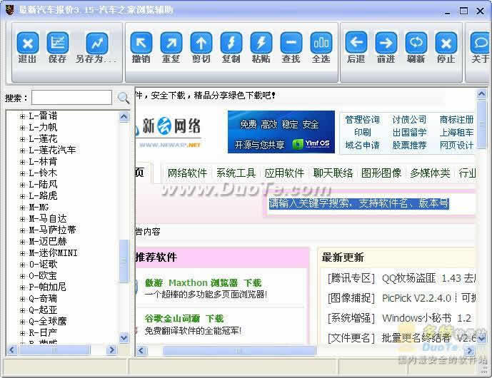Expand the L-莲花汽车 tree node

22,150
